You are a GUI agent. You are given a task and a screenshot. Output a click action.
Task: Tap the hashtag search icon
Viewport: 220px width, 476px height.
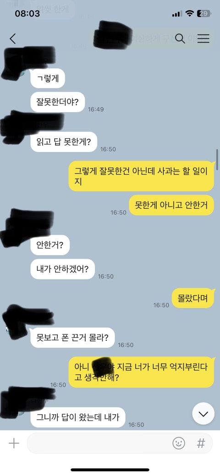pos(201,443)
